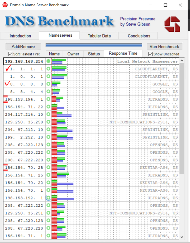Select IP address 8.8.4.4
This screenshot has height=243, width=190.
point(26,92)
